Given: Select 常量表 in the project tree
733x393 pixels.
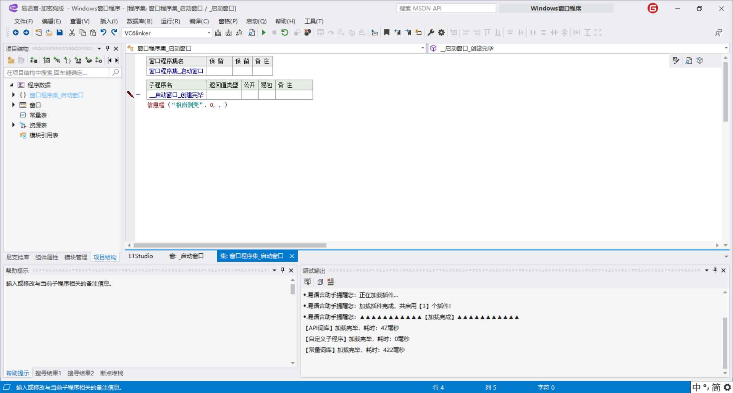Looking at the screenshot, I should pos(38,115).
